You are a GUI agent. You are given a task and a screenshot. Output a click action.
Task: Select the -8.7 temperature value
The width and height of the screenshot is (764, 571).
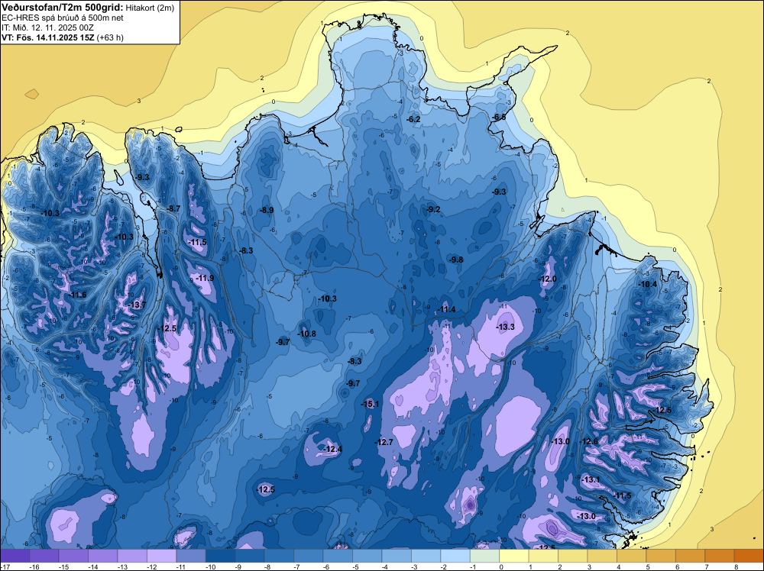tap(173, 208)
